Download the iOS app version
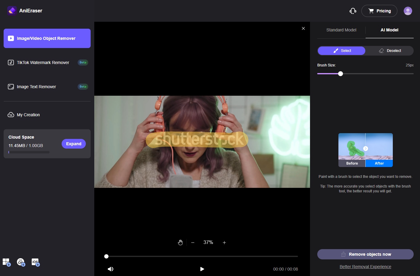Image resolution: width=420 pixels, height=276 pixels. tap(36, 262)
